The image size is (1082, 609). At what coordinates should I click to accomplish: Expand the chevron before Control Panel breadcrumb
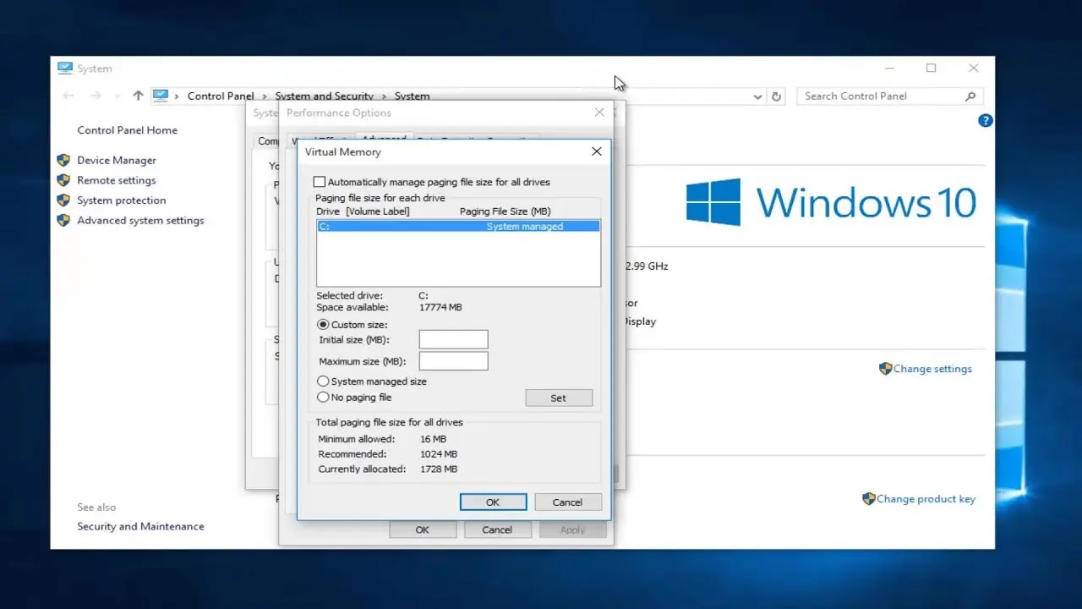[x=177, y=96]
